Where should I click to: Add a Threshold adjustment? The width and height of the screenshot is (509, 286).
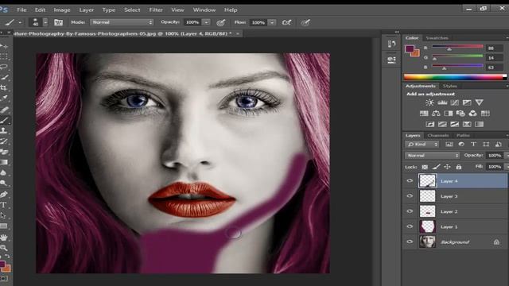click(454, 124)
